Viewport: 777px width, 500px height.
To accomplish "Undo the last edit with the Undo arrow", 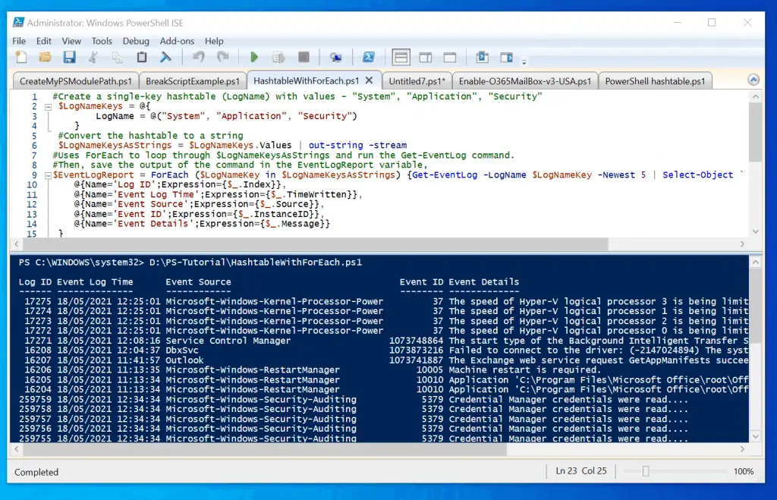I will pyautogui.click(x=199, y=58).
